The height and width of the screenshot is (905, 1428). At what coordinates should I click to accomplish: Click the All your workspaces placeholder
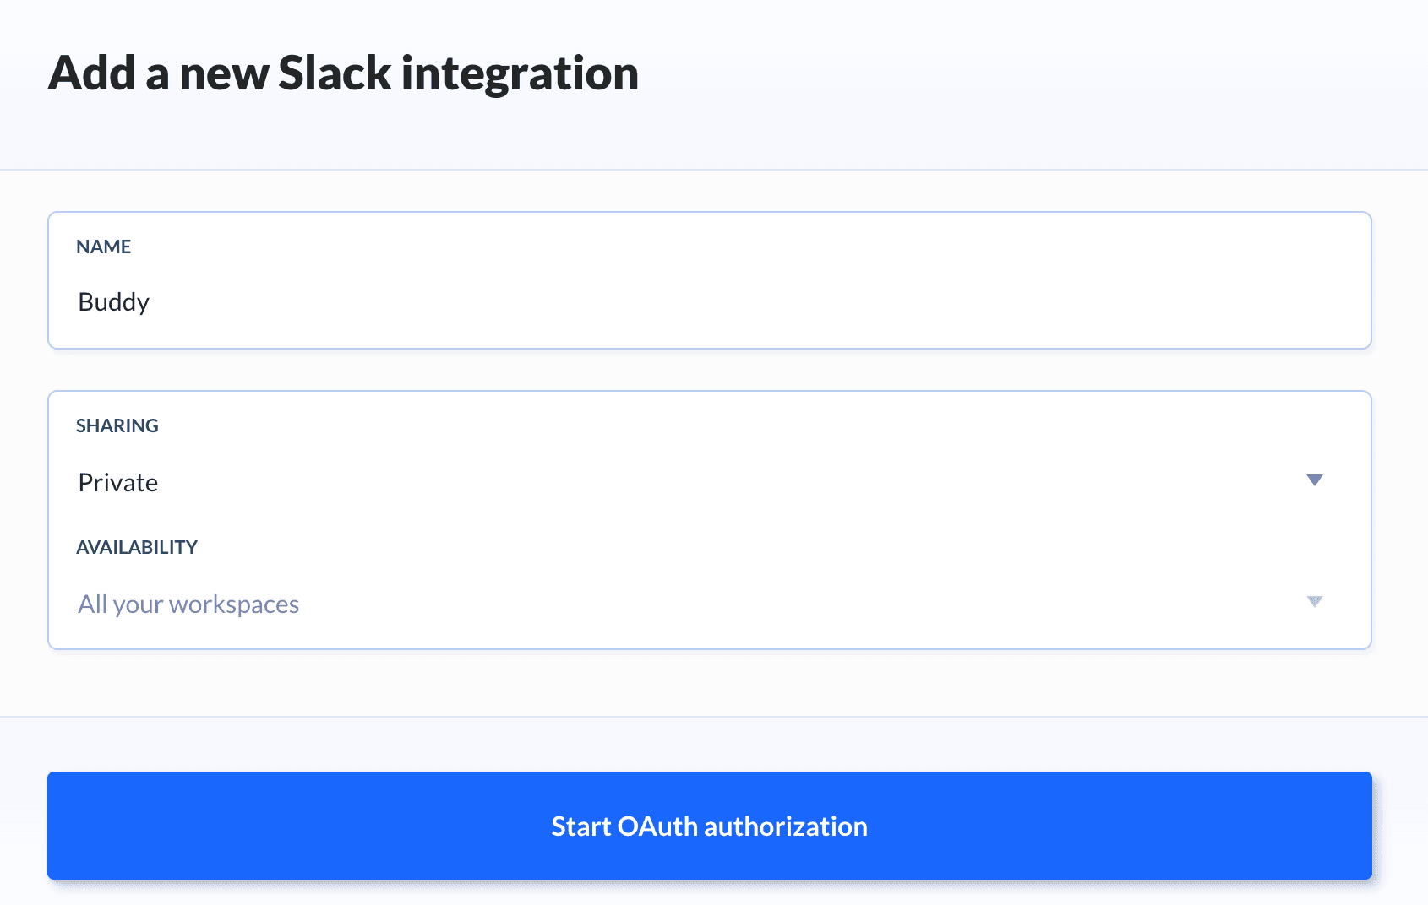point(188,604)
